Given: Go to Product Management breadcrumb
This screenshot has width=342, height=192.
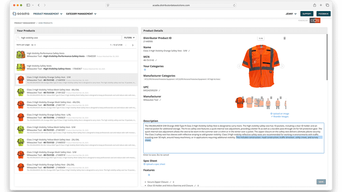Looking at the screenshot, I should [x=25, y=23].
